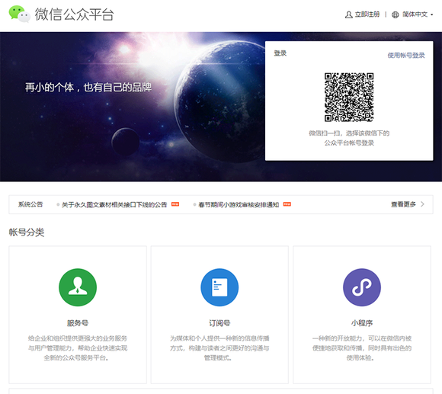The image size is (442, 394).
Task: Click the login QR code
Action: pos(349,98)
